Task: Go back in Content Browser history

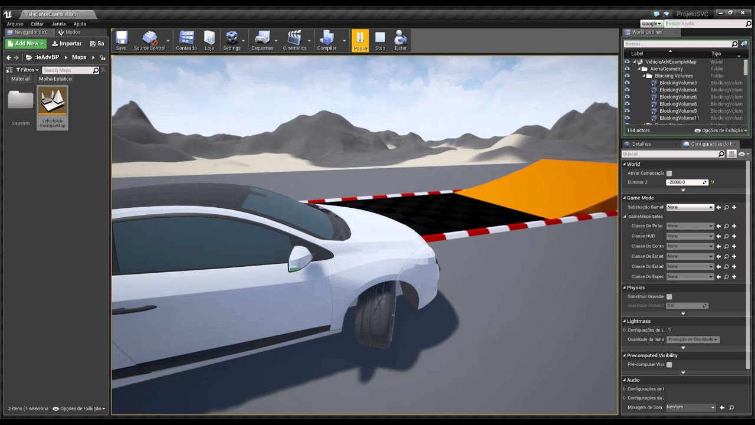Action: pos(9,57)
